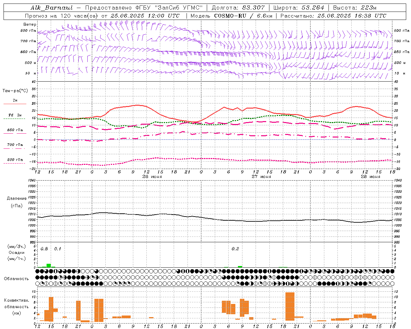Click the Широта: 53.264 header field
Viewport: 411px width, 329px height.
(x=299, y=8)
